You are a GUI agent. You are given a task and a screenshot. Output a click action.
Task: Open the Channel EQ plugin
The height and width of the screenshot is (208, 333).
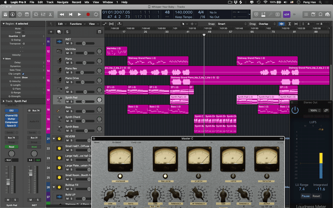point(11,116)
